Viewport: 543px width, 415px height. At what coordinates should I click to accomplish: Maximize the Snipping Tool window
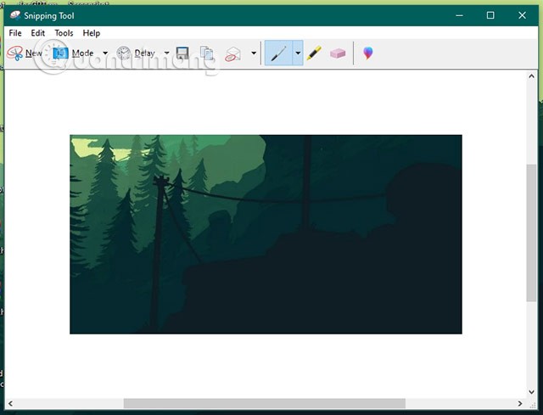[490, 15]
